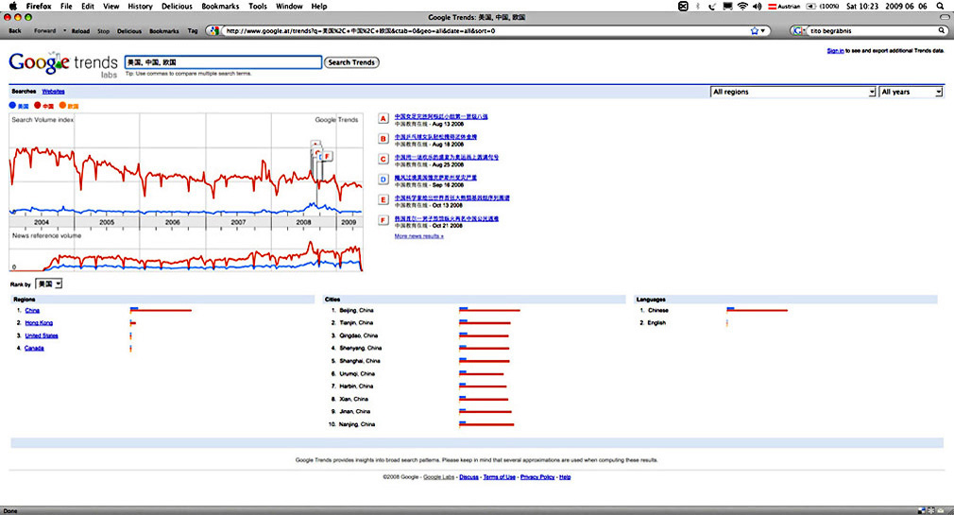Open the Aug 13 2008 news headline link

[441, 116]
